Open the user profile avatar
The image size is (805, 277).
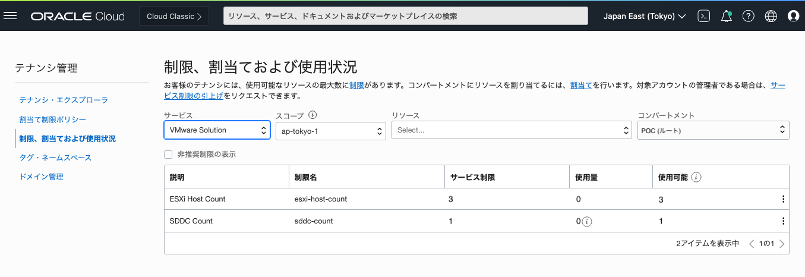[793, 16]
